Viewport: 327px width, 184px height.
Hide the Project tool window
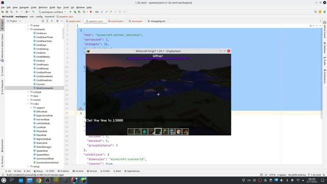click(x=62, y=21)
